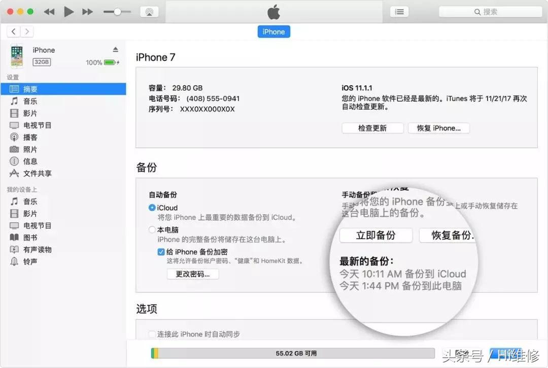This screenshot has width=548, height=368.
Task: Uncheck 给 iPhone 备份加密
Action: (x=161, y=252)
